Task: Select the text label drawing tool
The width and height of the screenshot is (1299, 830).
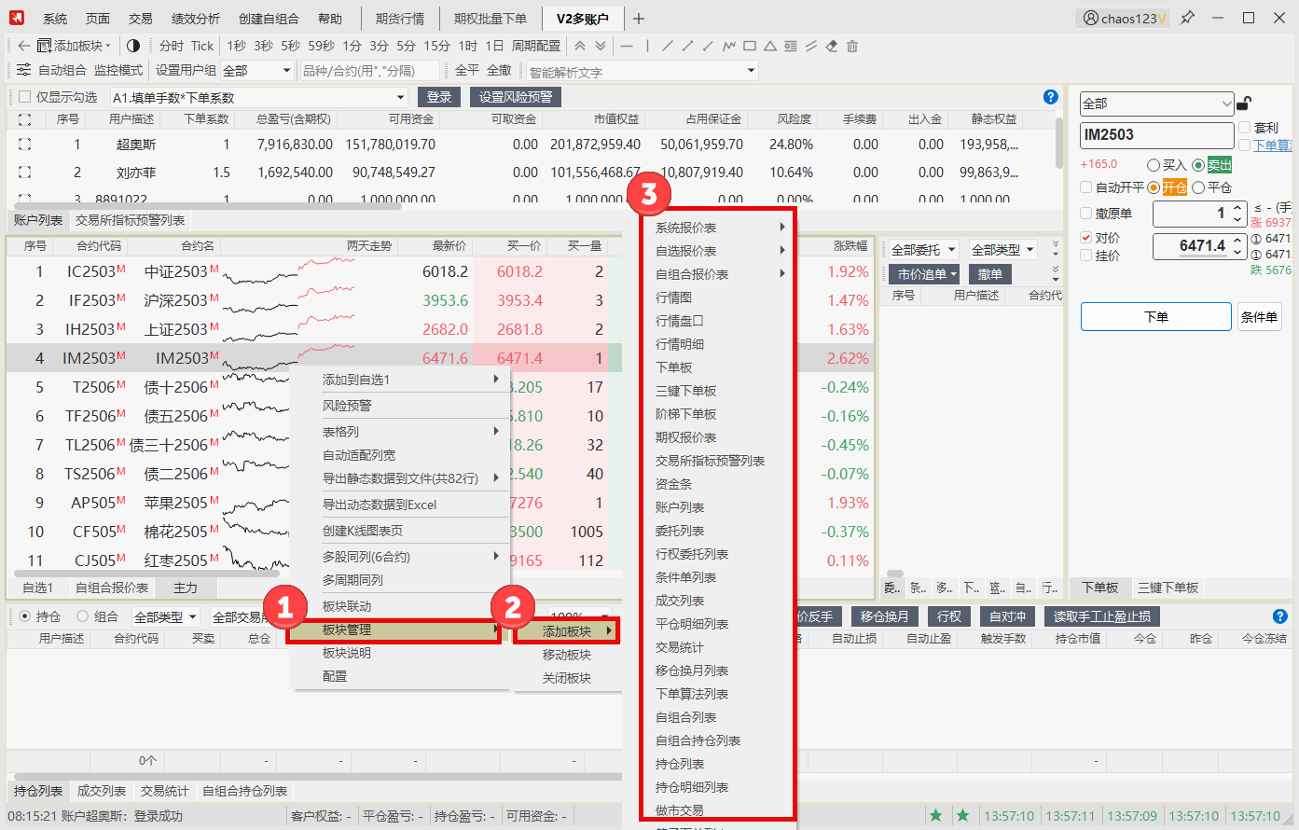Action: (x=791, y=46)
